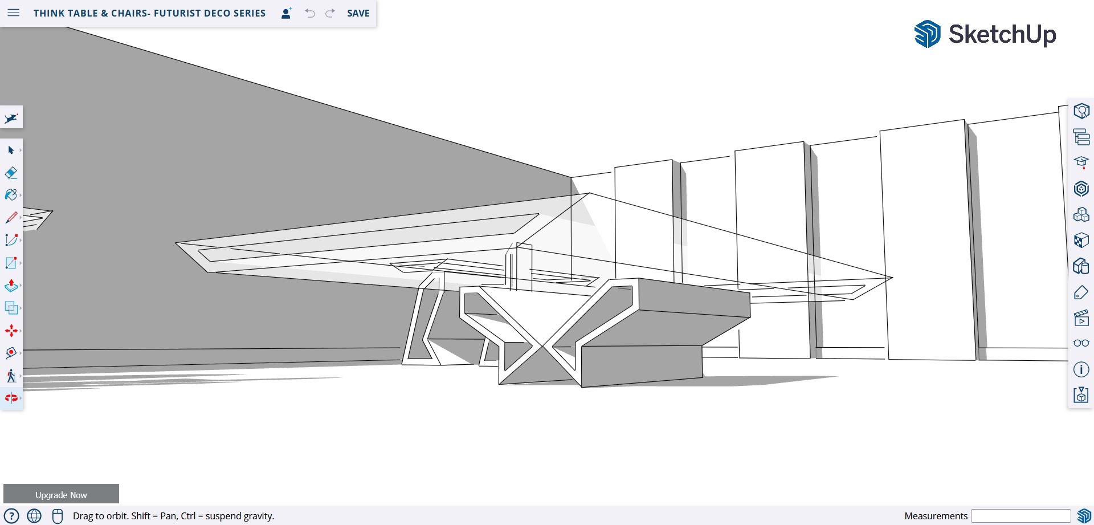The height and width of the screenshot is (525, 1094).
Task: Pick the Tape Measure tool
Action: [x=11, y=353]
